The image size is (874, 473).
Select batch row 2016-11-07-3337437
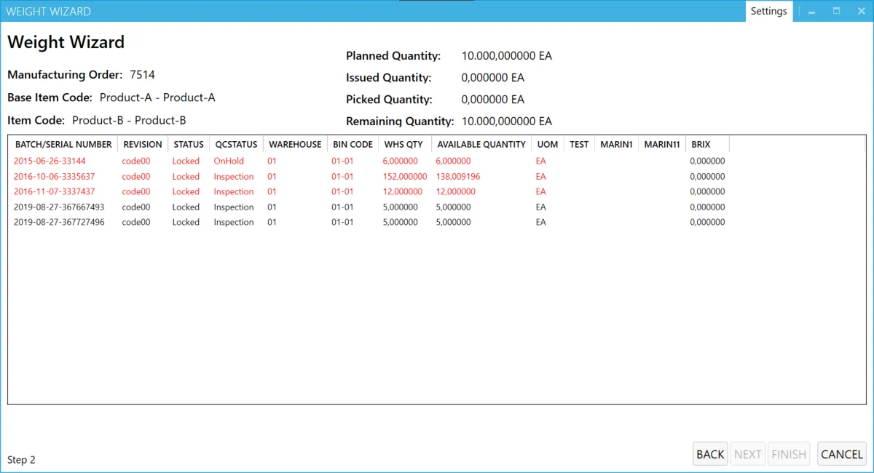click(54, 192)
